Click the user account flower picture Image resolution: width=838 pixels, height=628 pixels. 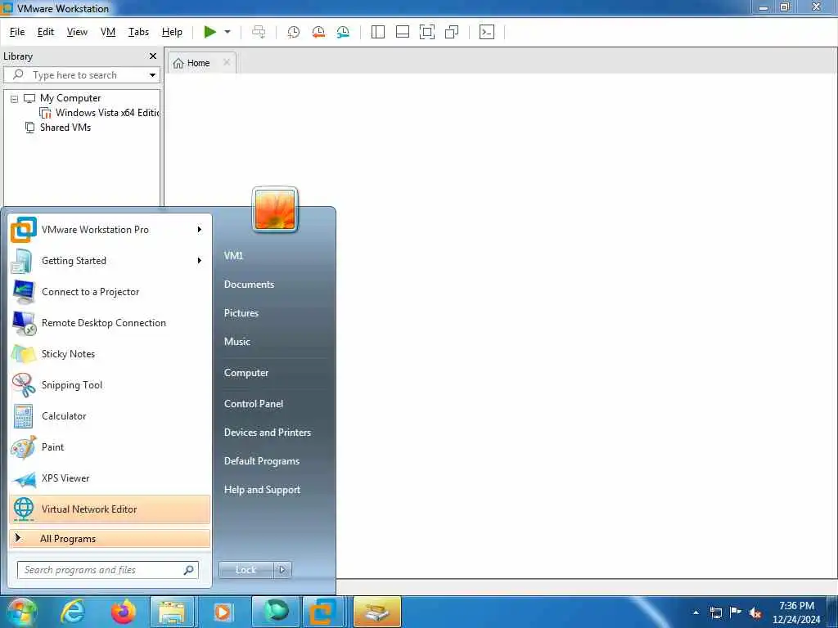[x=275, y=210]
